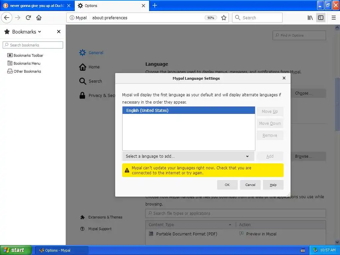
Task: Click the 90% zoom indicator
Action: tap(211, 18)
